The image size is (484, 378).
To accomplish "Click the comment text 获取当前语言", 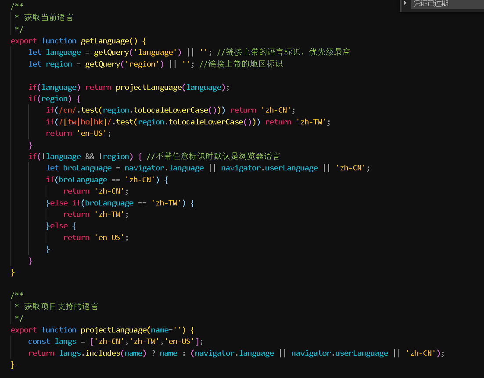I will 48,18.
